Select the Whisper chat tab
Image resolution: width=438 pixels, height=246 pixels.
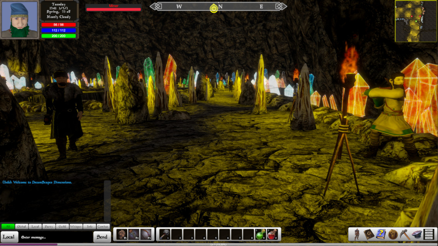click(76, 227)
